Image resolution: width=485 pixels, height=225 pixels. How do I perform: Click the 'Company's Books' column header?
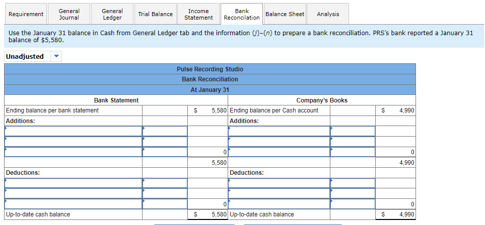(322, 100)
